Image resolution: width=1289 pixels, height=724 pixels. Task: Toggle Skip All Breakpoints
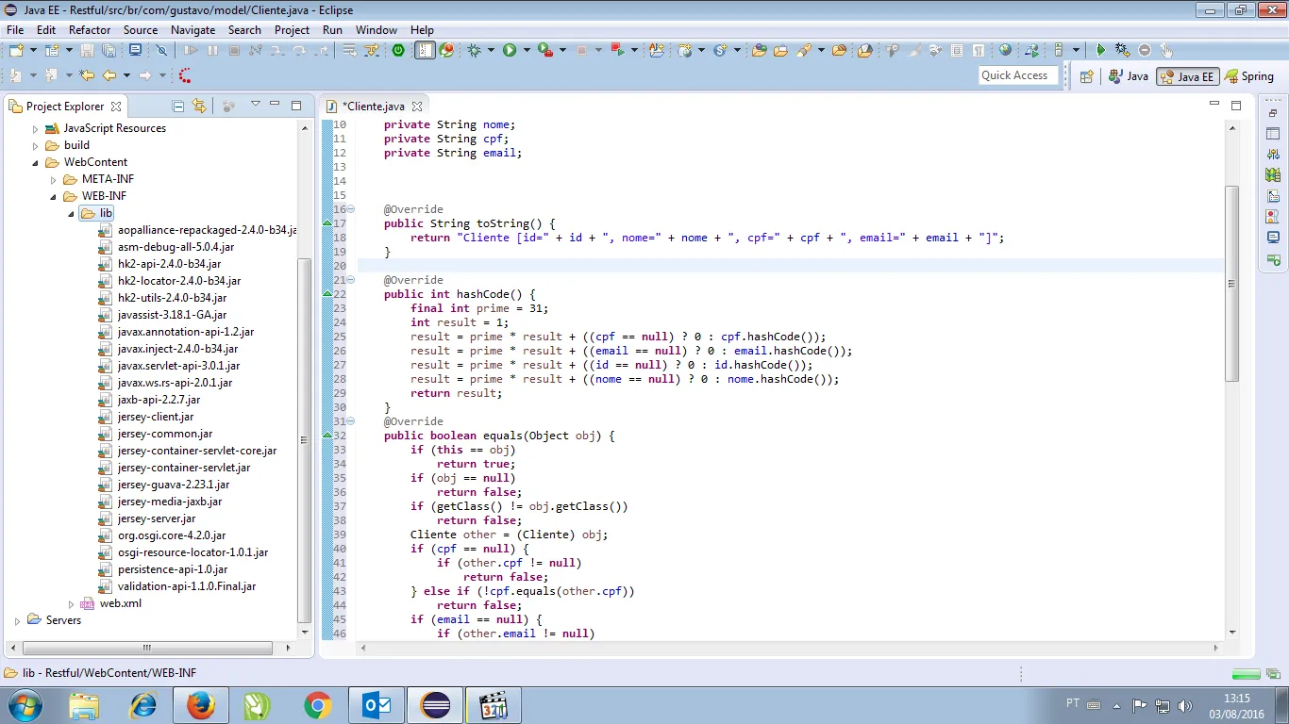click(x=161, y=50)
